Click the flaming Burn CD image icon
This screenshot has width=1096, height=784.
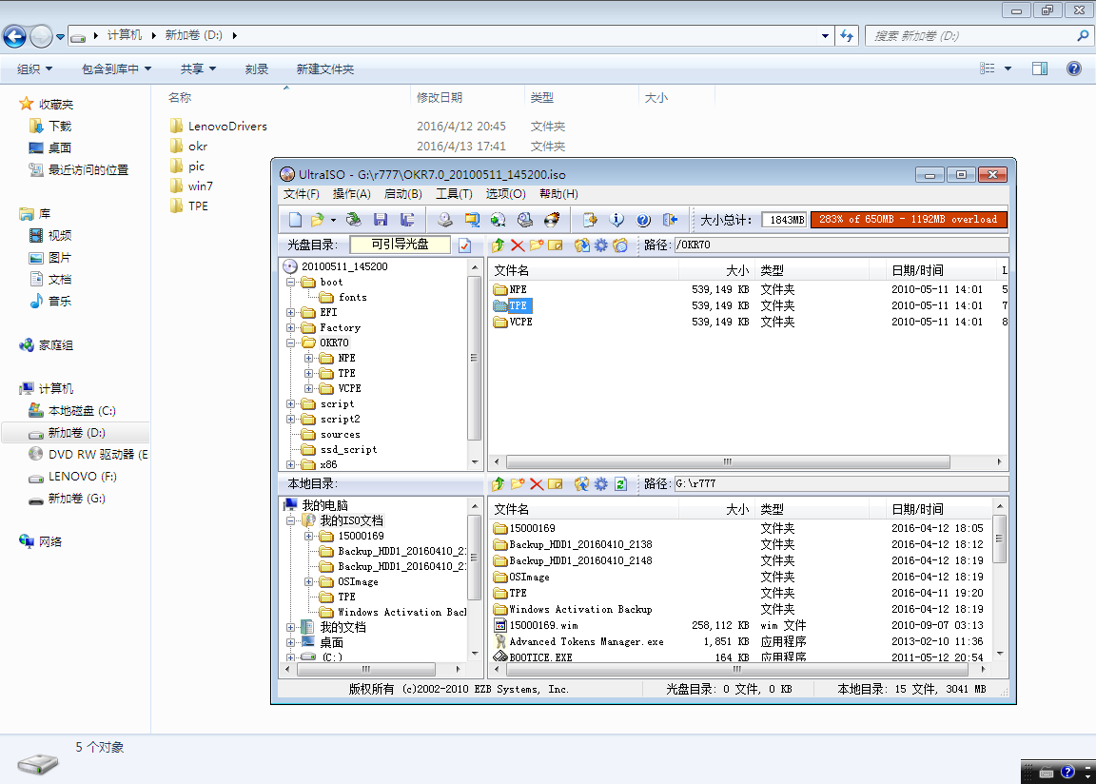pos(549,220)
